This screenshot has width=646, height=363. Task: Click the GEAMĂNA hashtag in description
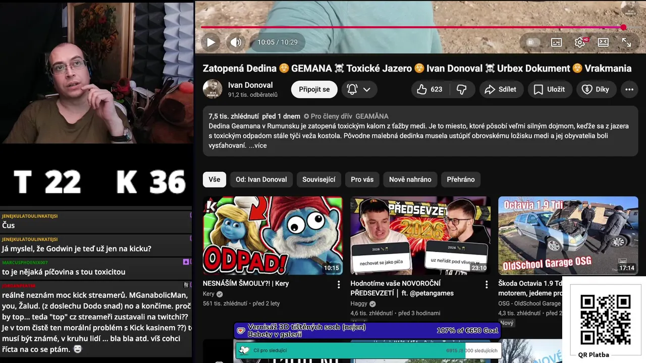372,116
